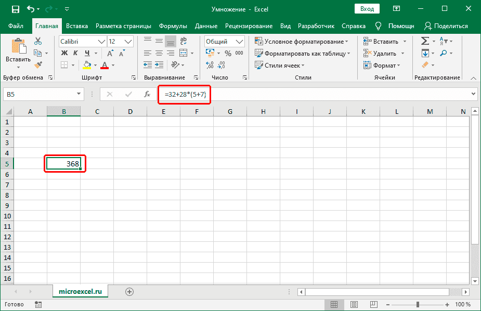
Task: Select the Format Painter brush icon
Action: 38,64
